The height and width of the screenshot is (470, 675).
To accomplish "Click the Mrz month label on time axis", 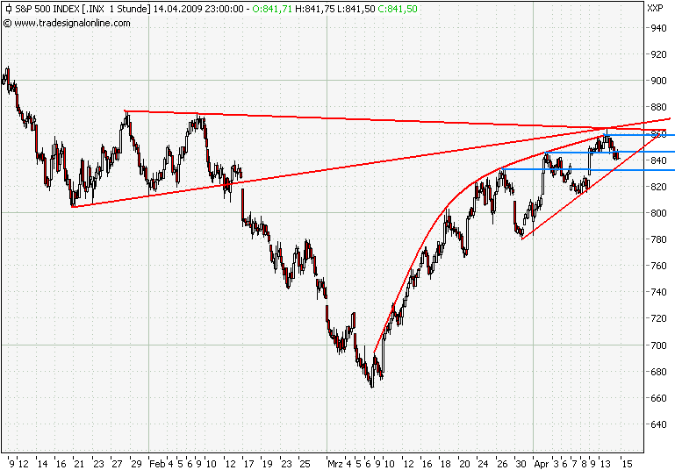I will 335,464.
